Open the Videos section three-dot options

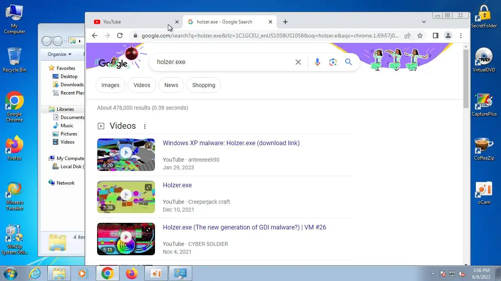pyautogui.click(x=145, y=126)
